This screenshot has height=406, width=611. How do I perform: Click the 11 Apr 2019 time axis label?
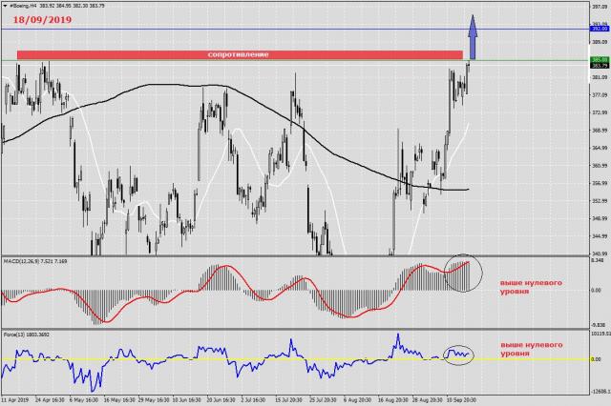17,401
